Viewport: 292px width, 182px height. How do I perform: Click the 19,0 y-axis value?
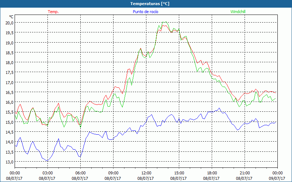coord(9,43)
